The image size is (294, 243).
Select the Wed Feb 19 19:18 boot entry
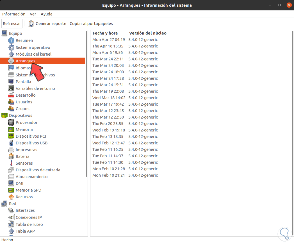pyautogui.click(x=191, y=130)
